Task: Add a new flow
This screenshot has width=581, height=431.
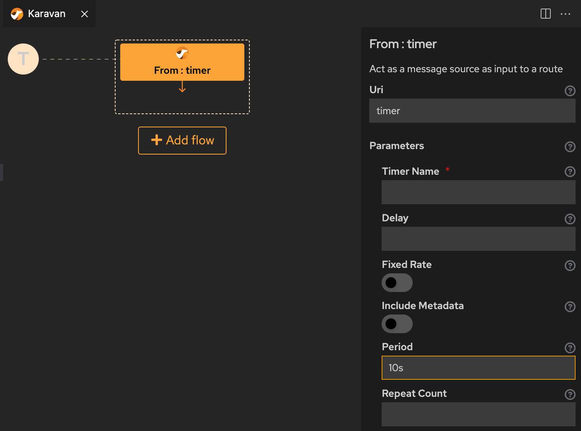Action: (182, 141)
